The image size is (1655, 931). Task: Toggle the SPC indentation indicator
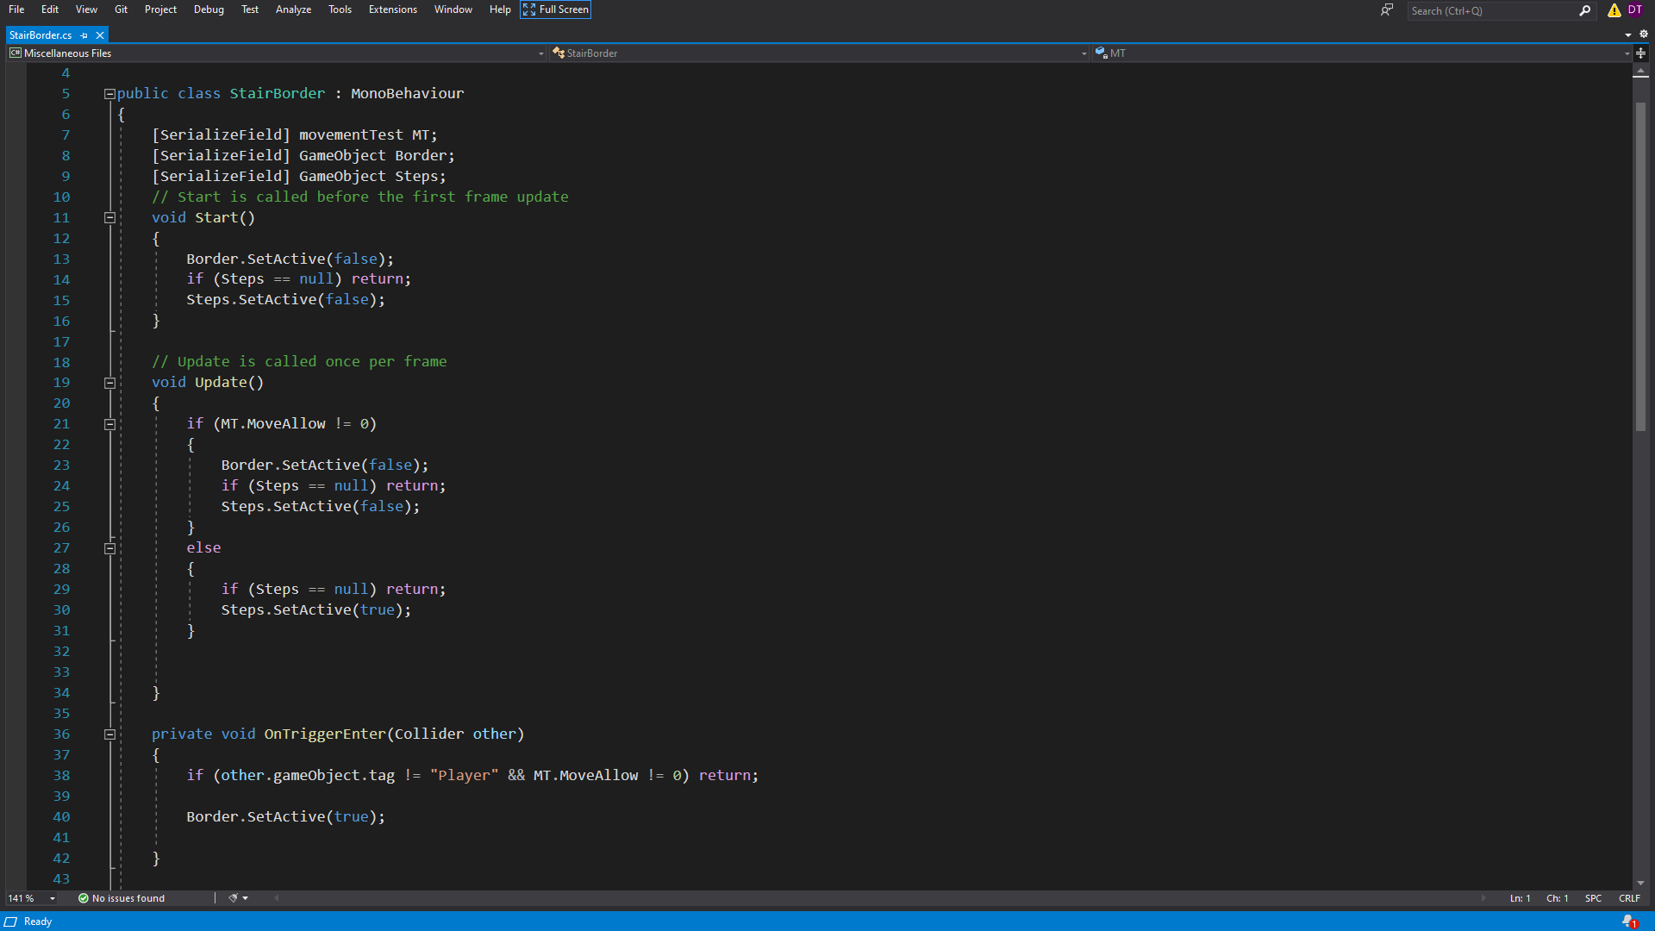1593,898
